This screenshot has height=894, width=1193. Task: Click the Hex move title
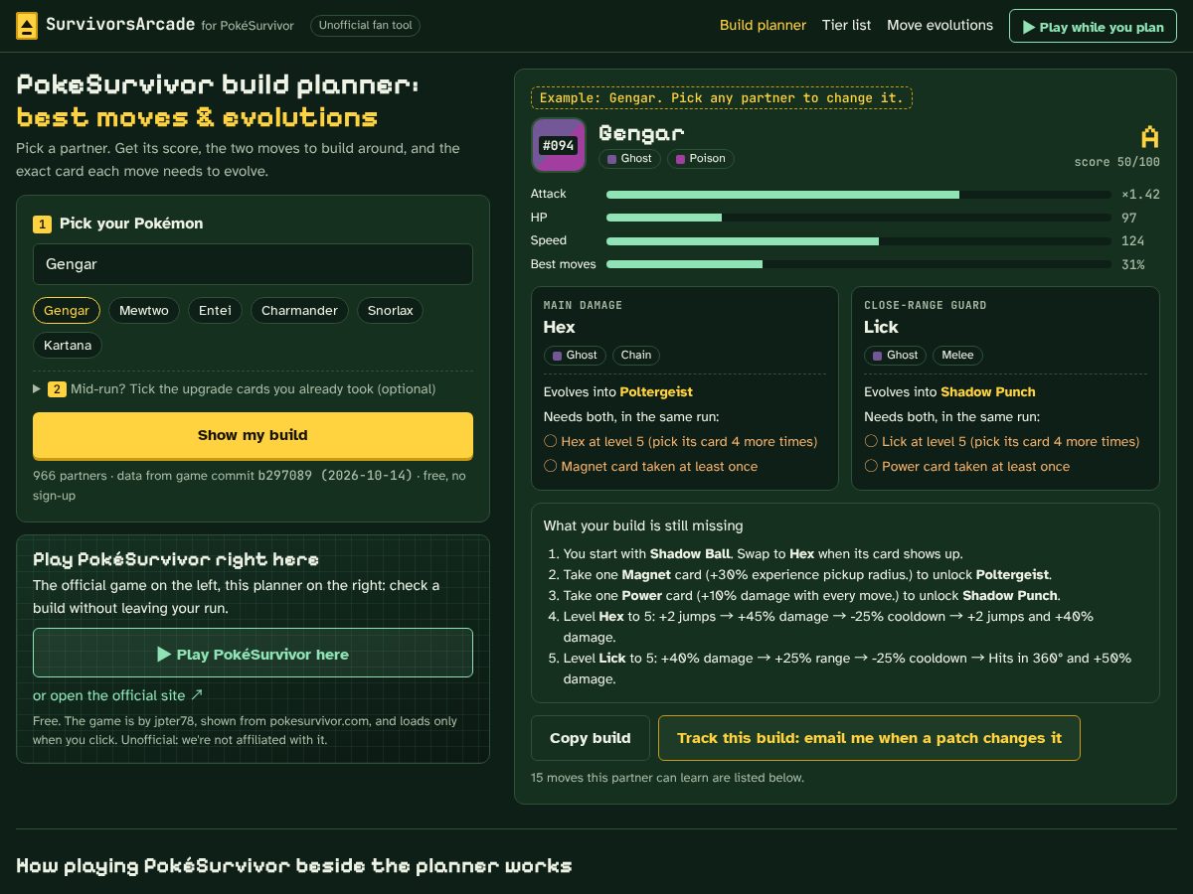point(560,327)
